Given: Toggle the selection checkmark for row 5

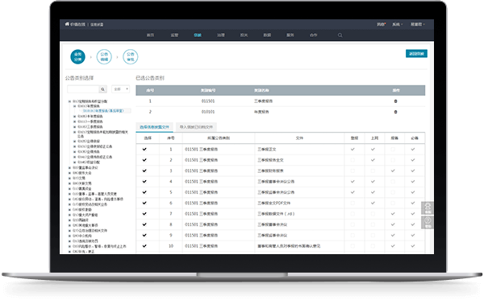Looking at the screenshot, I should point(144,192).
